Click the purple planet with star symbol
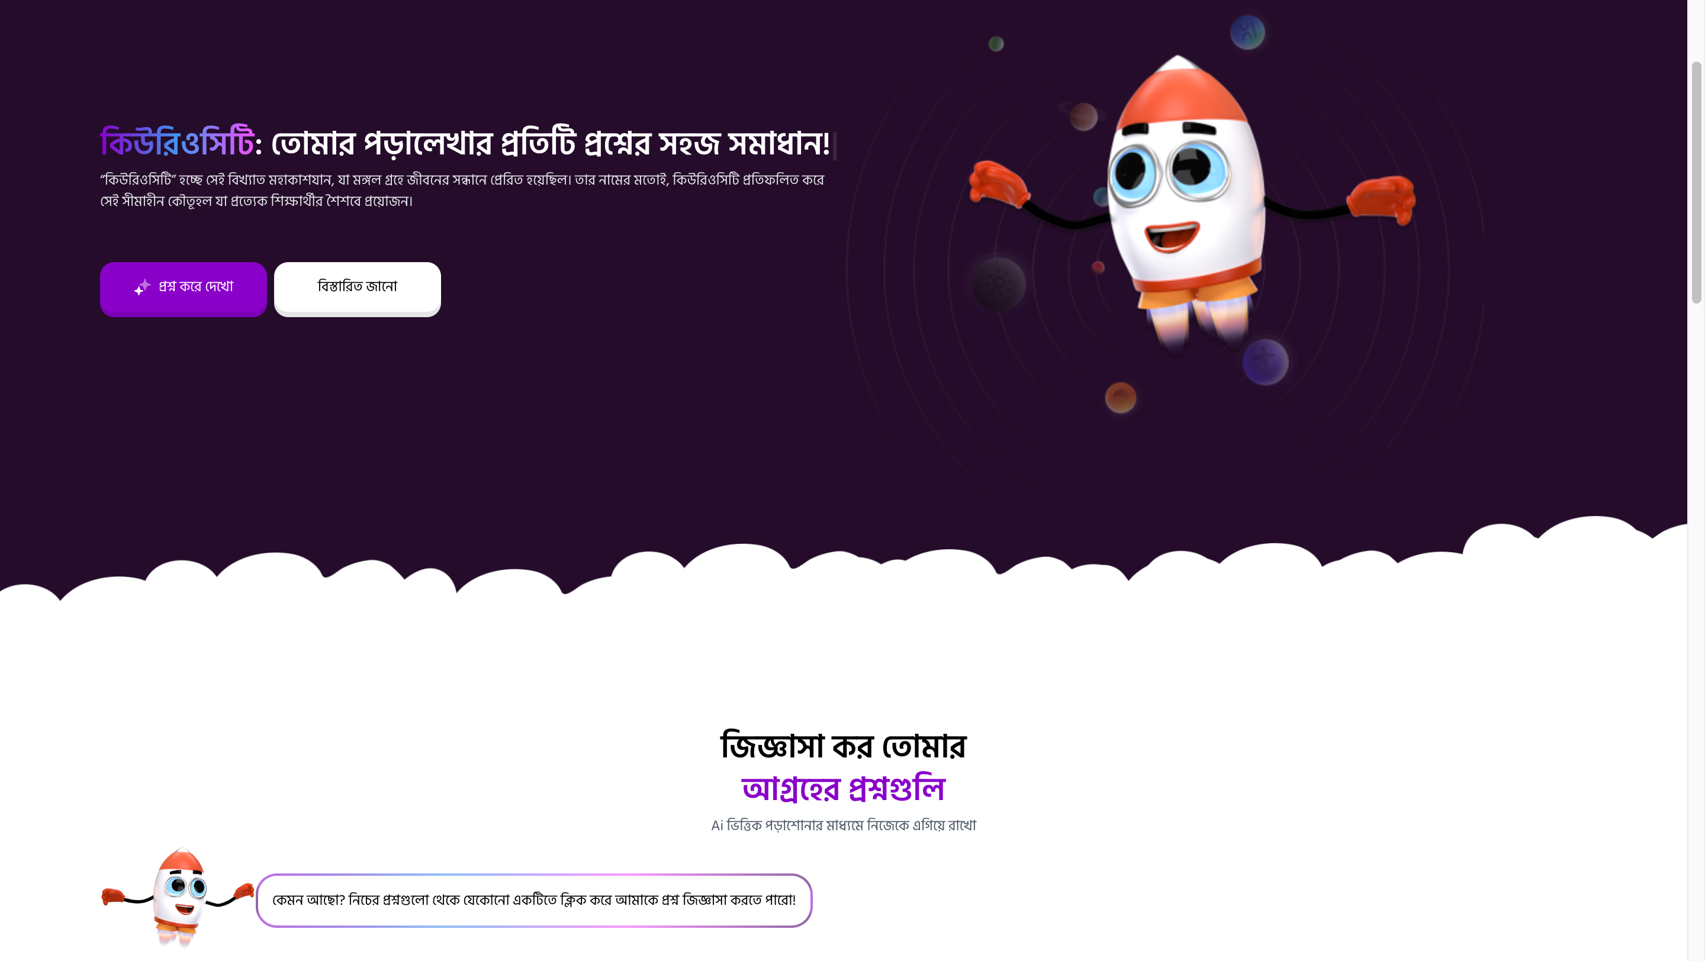Viewport: 1705px width, 961px height. pyautogui.click(x=1265, y=362)
